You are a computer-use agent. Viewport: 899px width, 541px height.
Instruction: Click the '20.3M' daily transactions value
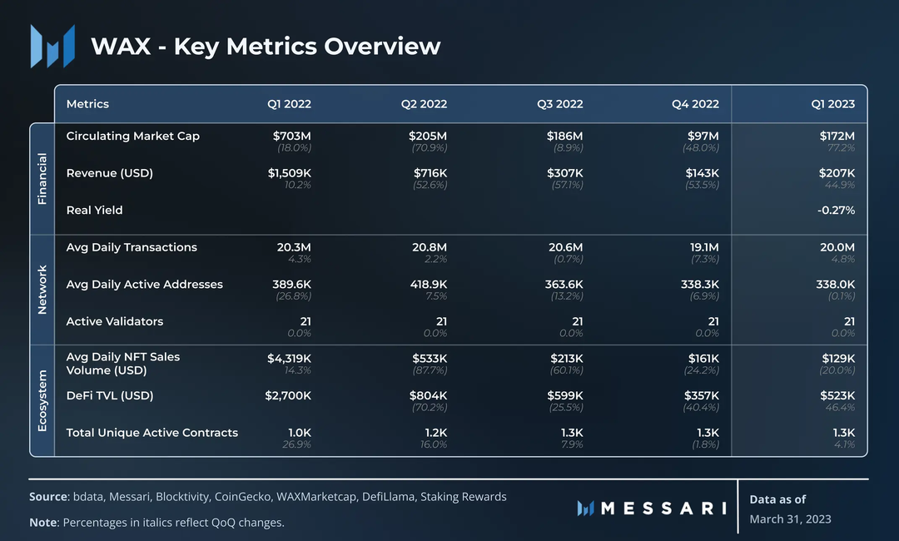294,247
